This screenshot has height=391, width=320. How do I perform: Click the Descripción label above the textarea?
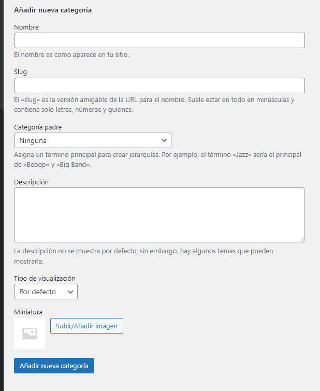(x=31, y=182)
